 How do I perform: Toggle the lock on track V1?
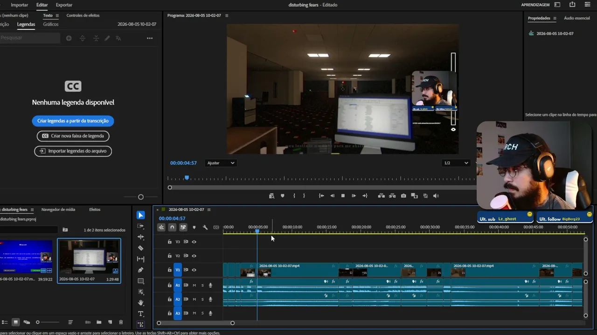click(170, 270)
